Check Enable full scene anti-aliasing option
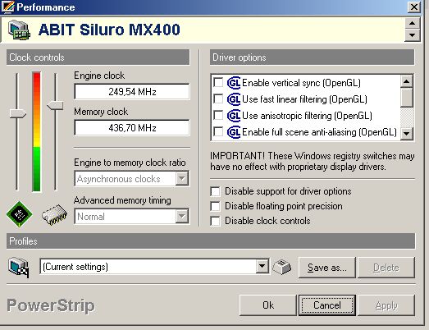The image size is (429, 330). (218, 131)
